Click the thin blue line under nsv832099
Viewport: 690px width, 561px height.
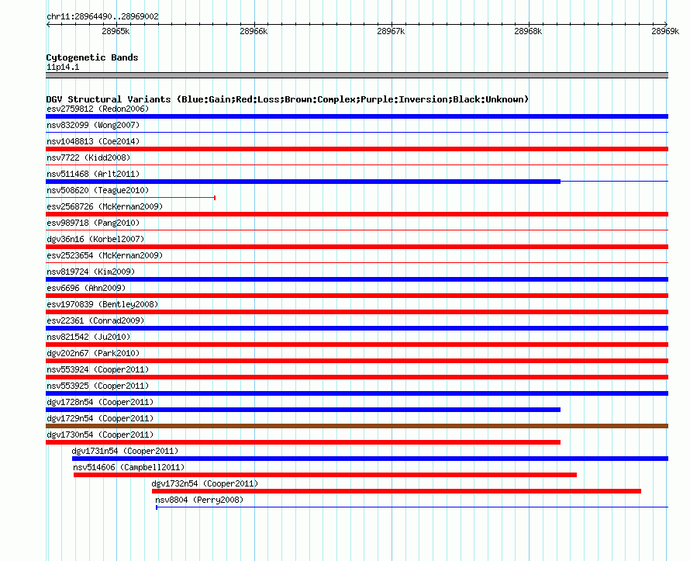tap(357, 132)
